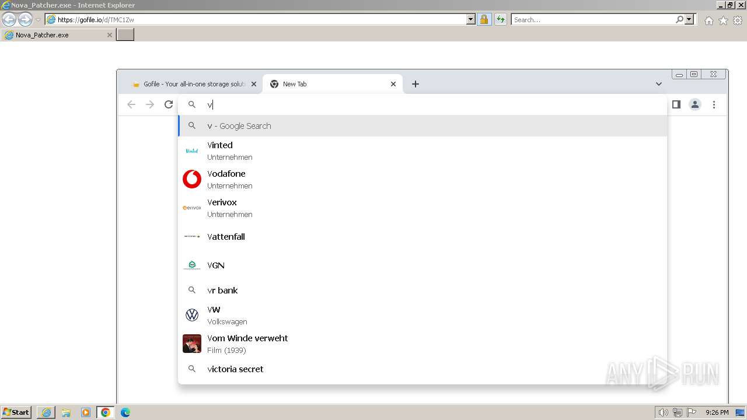Select the Vodafone suggestion
This screenshot has width=747, height=420.
(x=423, y=179)
